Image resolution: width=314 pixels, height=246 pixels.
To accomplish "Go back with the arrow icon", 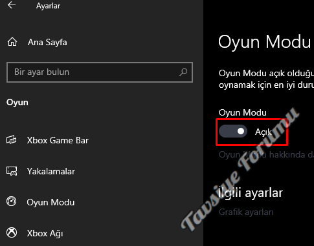I will click(12, 5).
